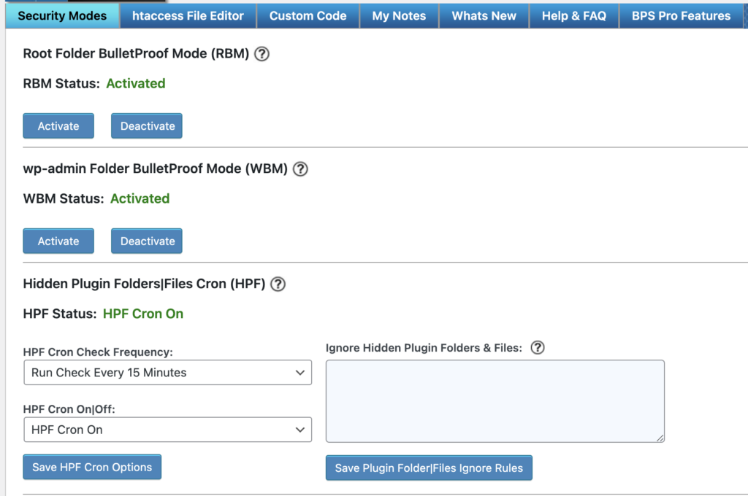
Task: Show the BPS Pro Features tab
Action: [681, 16]
